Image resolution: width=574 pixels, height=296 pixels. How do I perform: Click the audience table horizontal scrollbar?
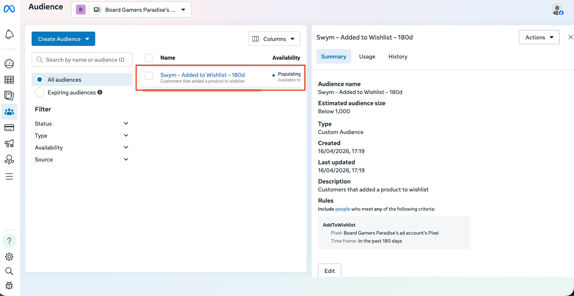tap(202, 90)
